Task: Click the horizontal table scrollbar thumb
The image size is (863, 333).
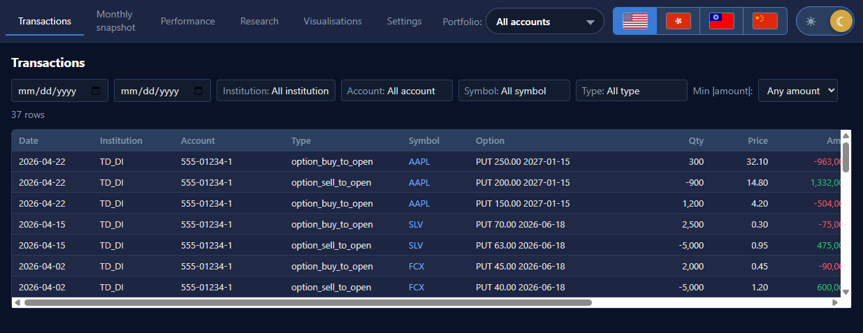Action: 308,303
